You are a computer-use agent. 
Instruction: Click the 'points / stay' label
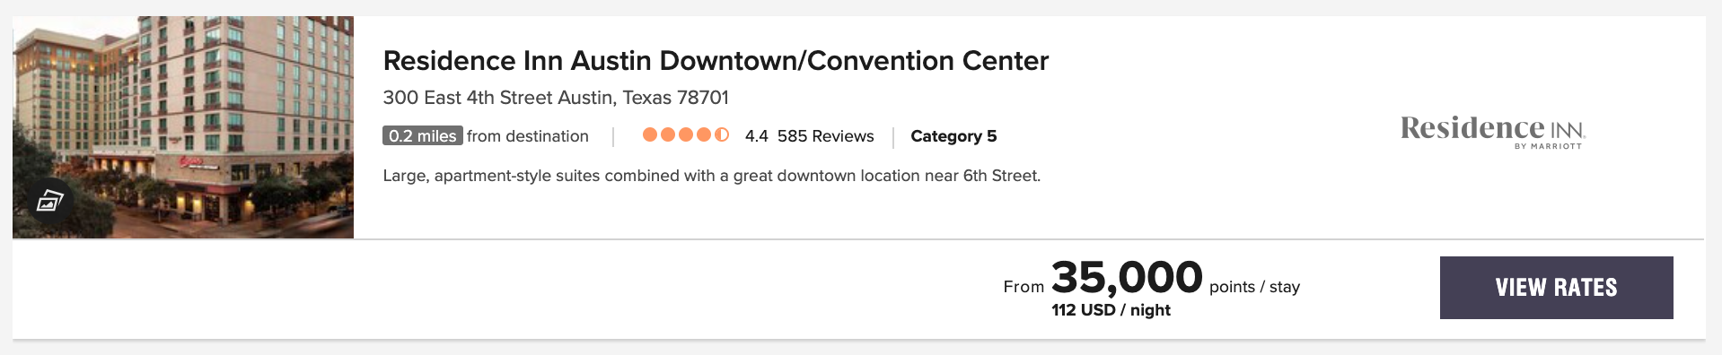[x=1254, y=287]
